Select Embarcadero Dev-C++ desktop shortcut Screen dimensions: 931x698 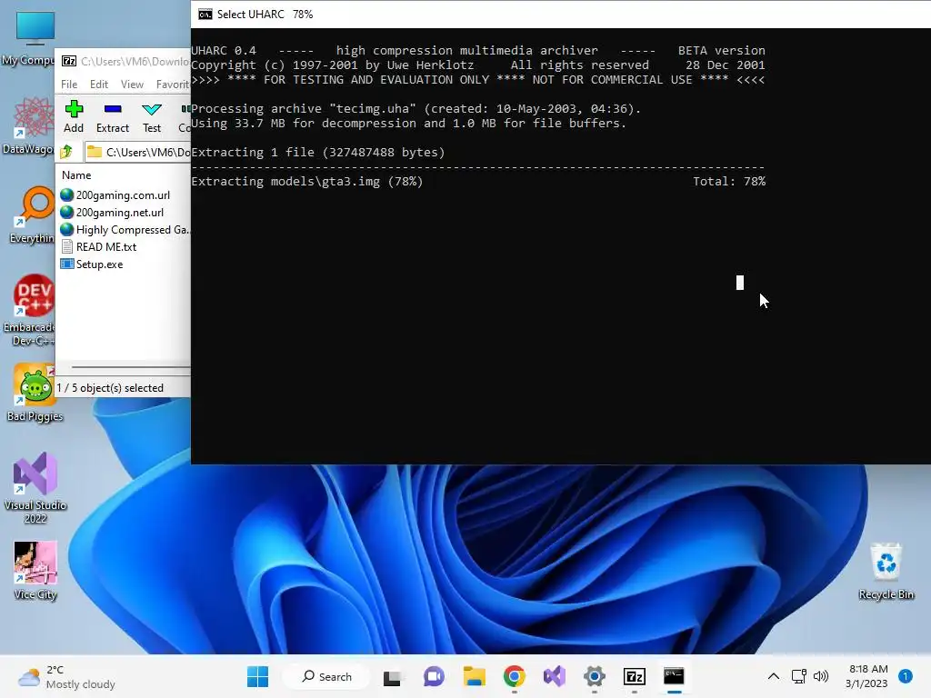pos(31,310)
